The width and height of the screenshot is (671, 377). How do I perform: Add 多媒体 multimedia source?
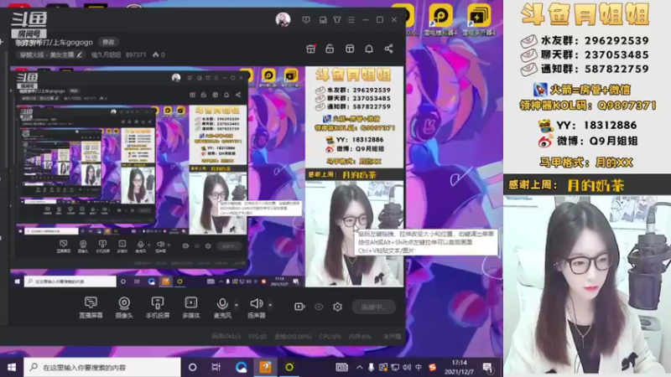pos(191,307)
